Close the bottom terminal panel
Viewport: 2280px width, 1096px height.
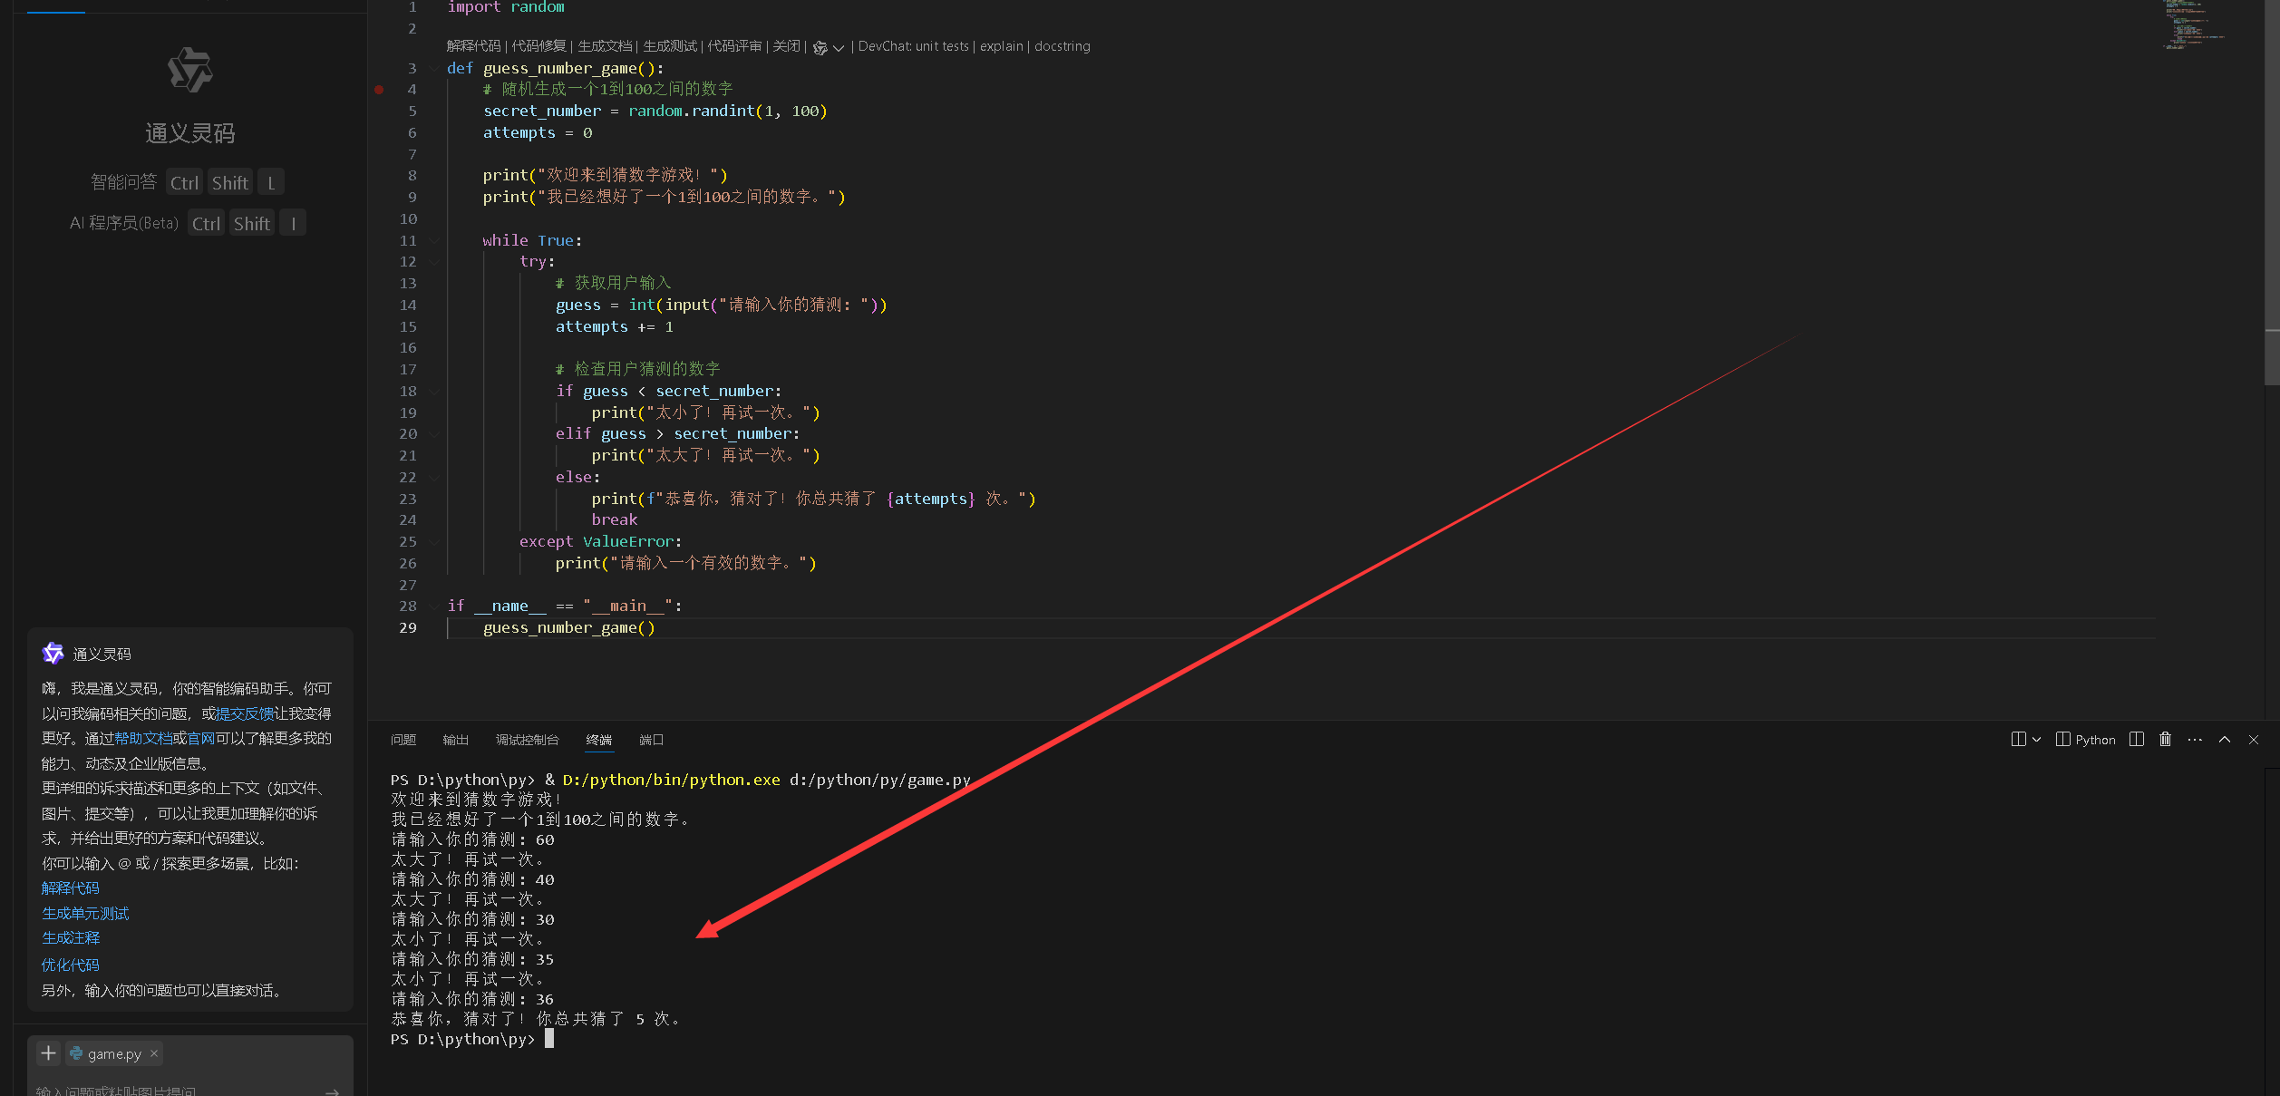click(2254, 740)
